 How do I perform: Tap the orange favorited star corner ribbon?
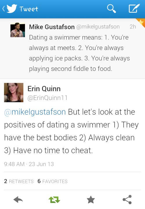point(141,22)
